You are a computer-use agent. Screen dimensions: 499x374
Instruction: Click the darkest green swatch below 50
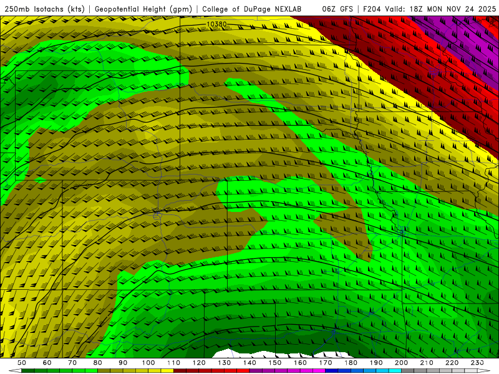pyautogui.click(x=27, y=371)
